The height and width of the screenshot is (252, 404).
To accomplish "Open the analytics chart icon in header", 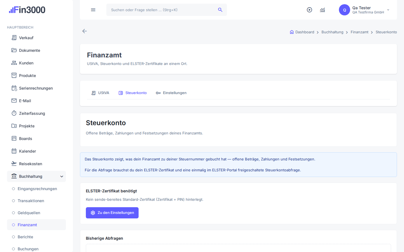I will click(x=322, y=10).
